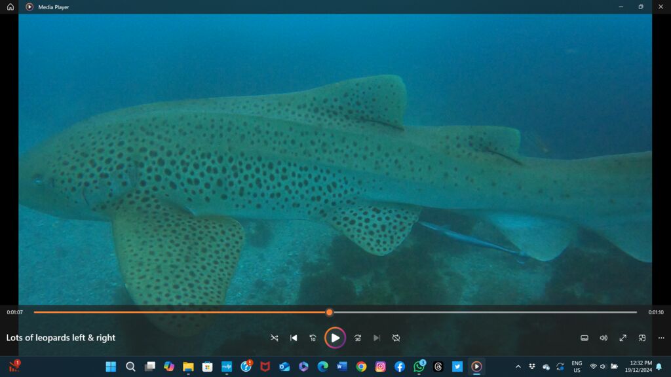The width and height of the screenshot is (671, 377).
Task: Enter full screen mode
Action: point(623,338)
